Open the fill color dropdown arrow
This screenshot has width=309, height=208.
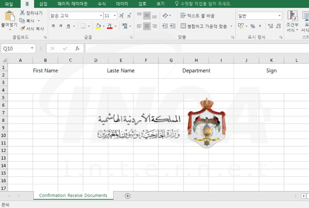pos(104,26)
